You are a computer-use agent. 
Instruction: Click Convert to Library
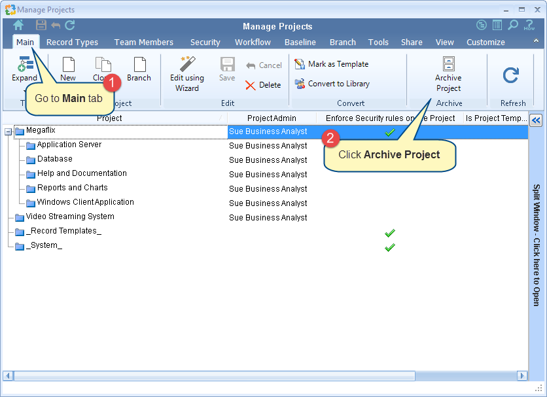point(332,84)
